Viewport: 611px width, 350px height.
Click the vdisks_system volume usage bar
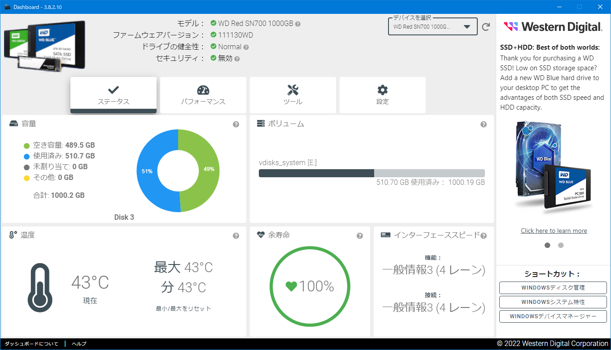point(372,173)
